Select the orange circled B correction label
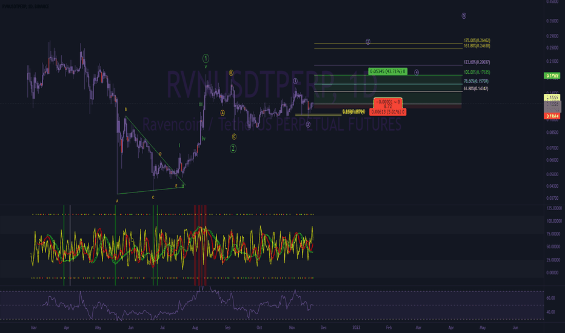The image size is (565, 333). point(231,73)
